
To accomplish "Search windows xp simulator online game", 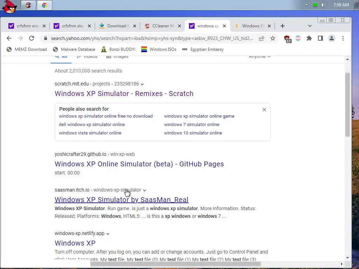I will click(199, 116).
